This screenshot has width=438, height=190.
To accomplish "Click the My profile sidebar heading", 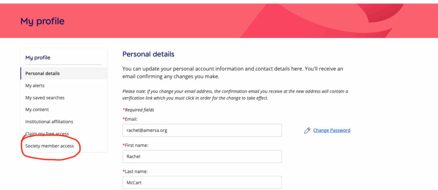I will coord(38,57).
